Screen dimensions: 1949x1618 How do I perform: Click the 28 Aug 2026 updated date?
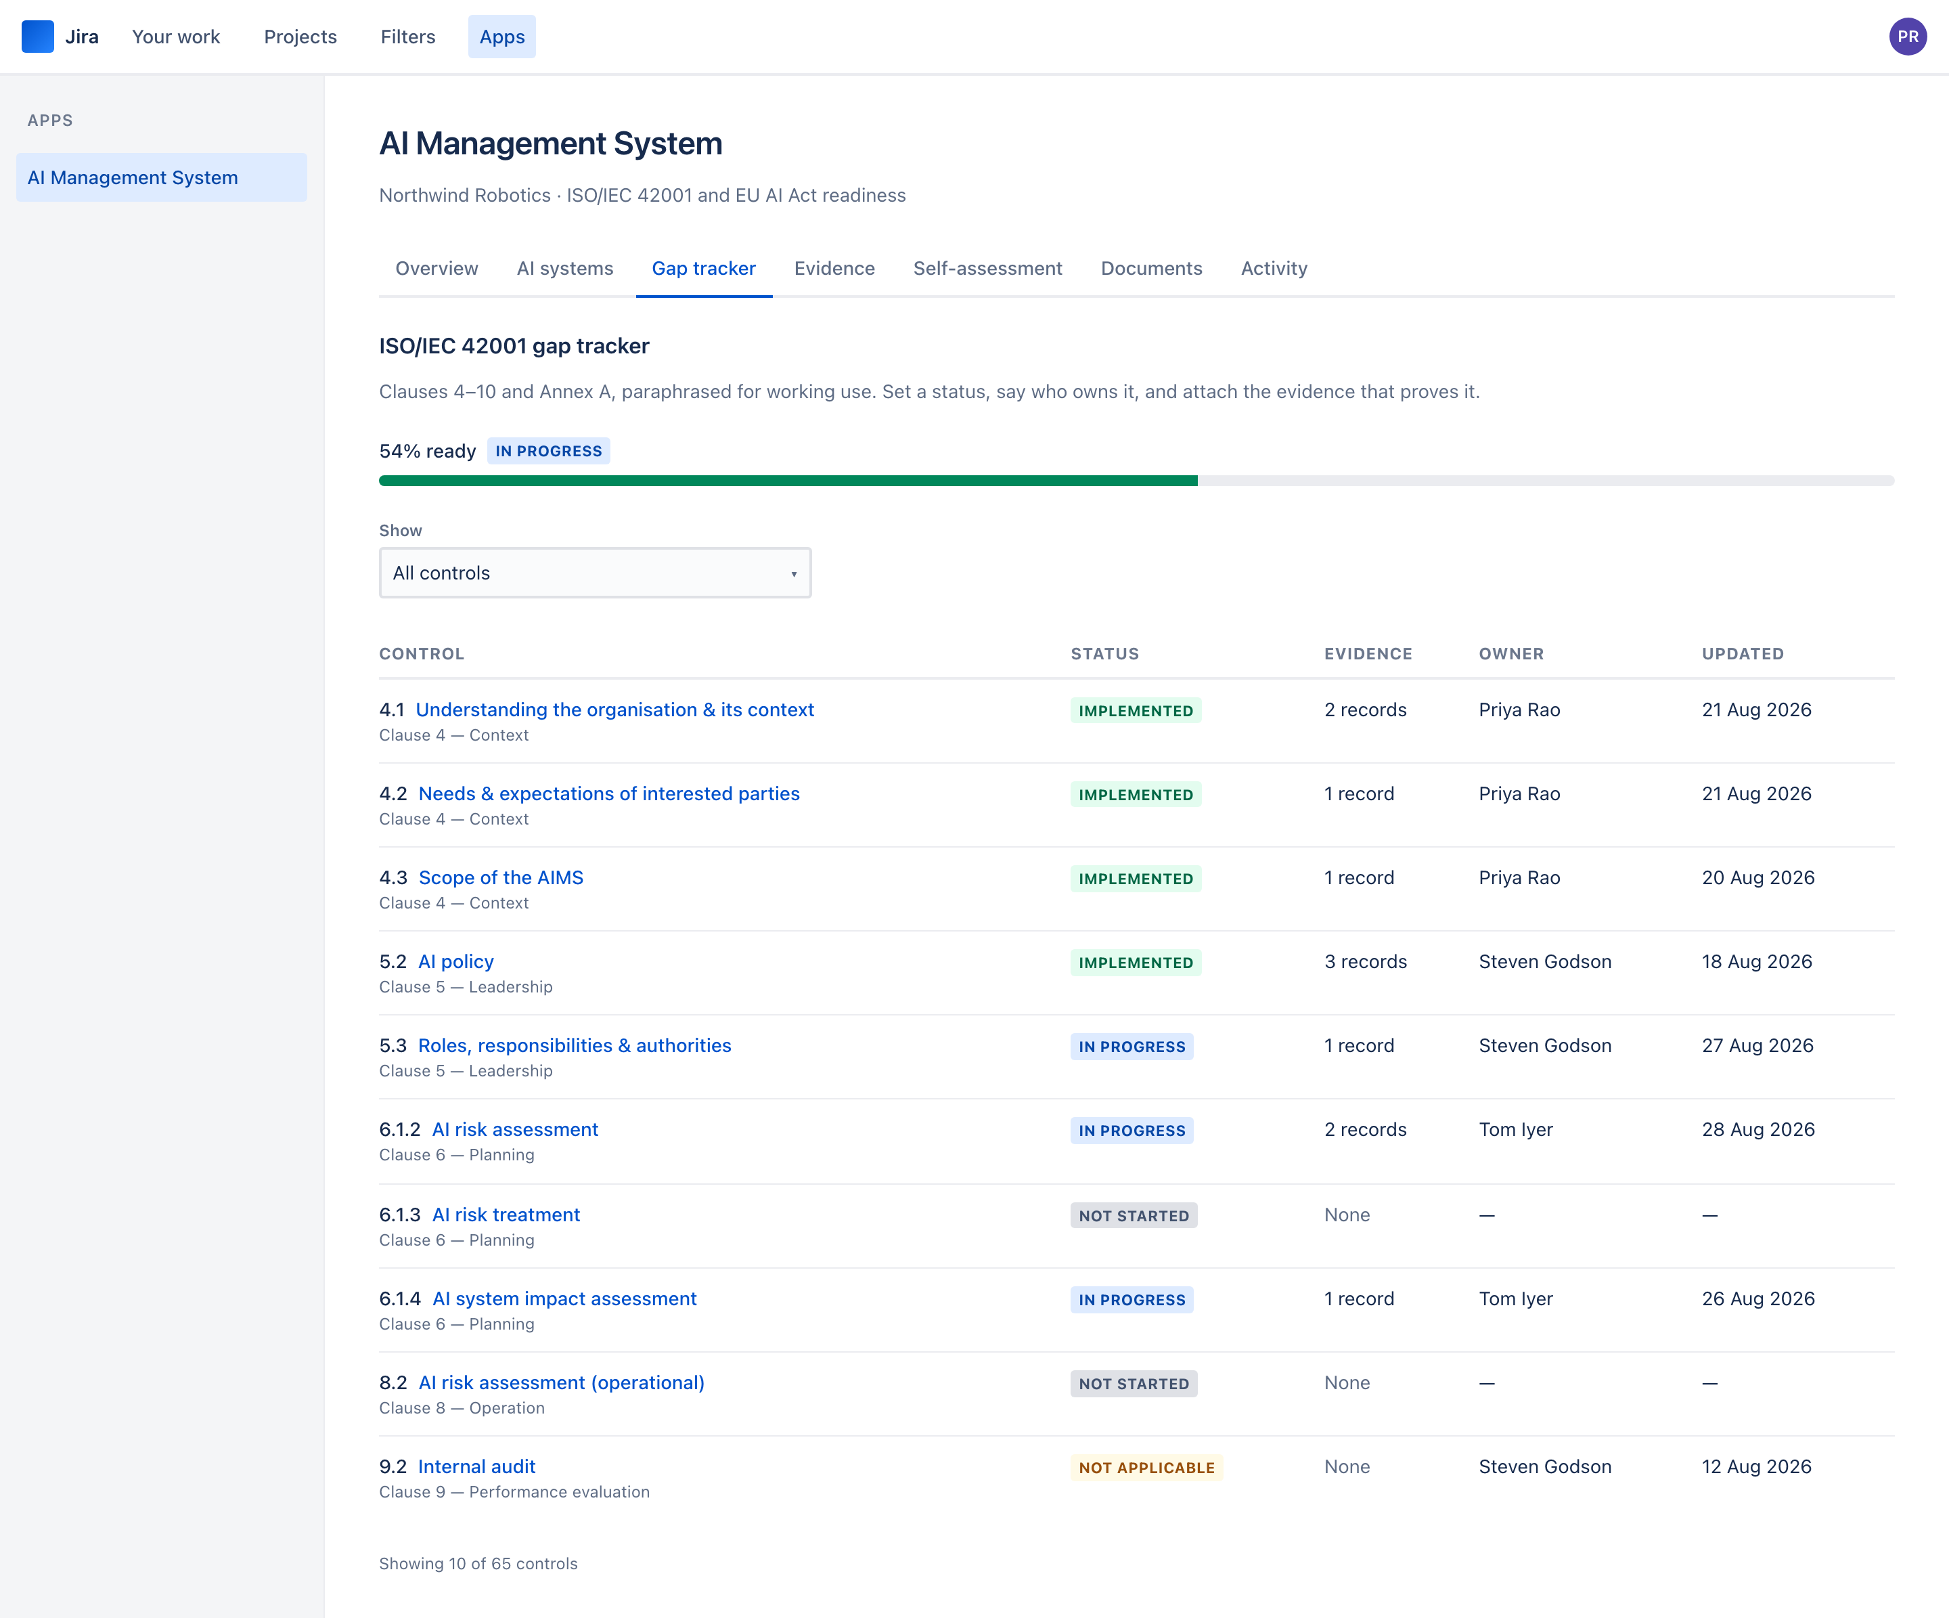1757,1130
